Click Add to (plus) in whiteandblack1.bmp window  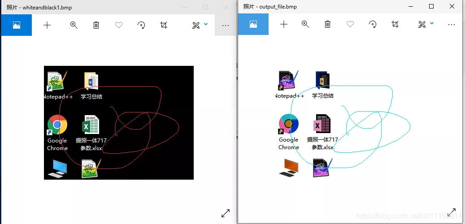pyautogui.click(x=47, y=25)
